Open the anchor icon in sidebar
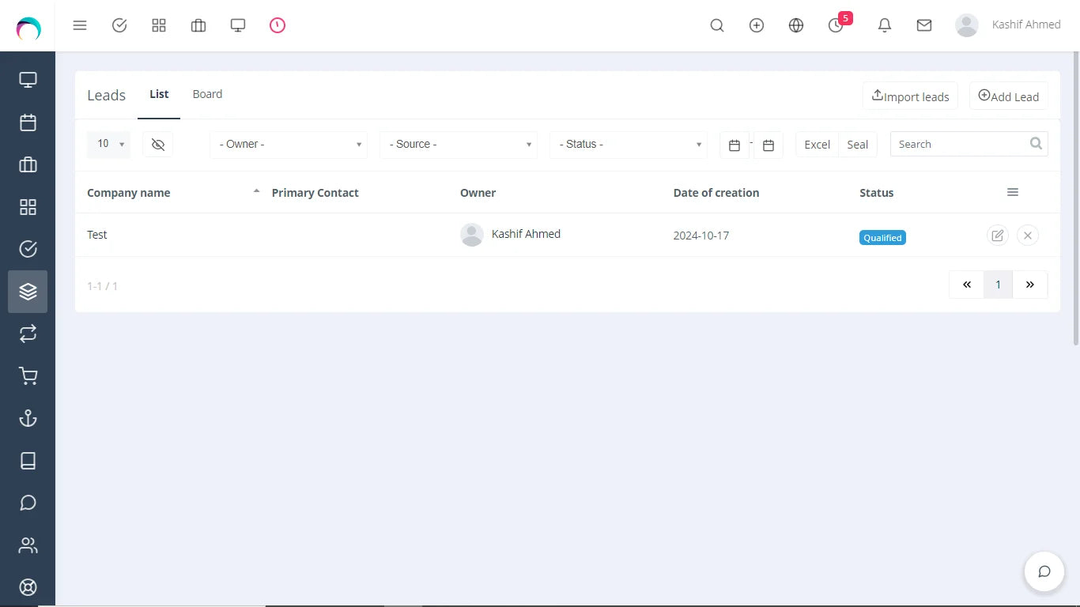1080x607 pixels. (x=28, y=418)
